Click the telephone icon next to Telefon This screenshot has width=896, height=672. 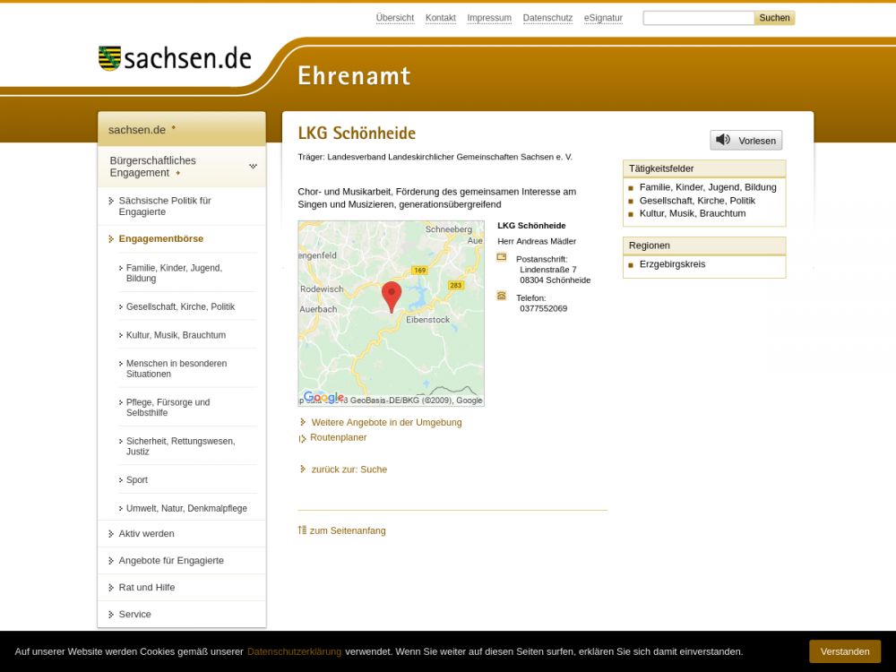(x=502, y=296)
